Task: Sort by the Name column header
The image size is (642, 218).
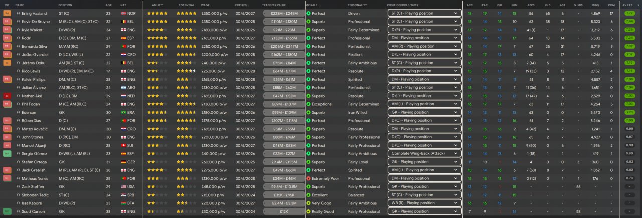Action: [x=20, y=4]
